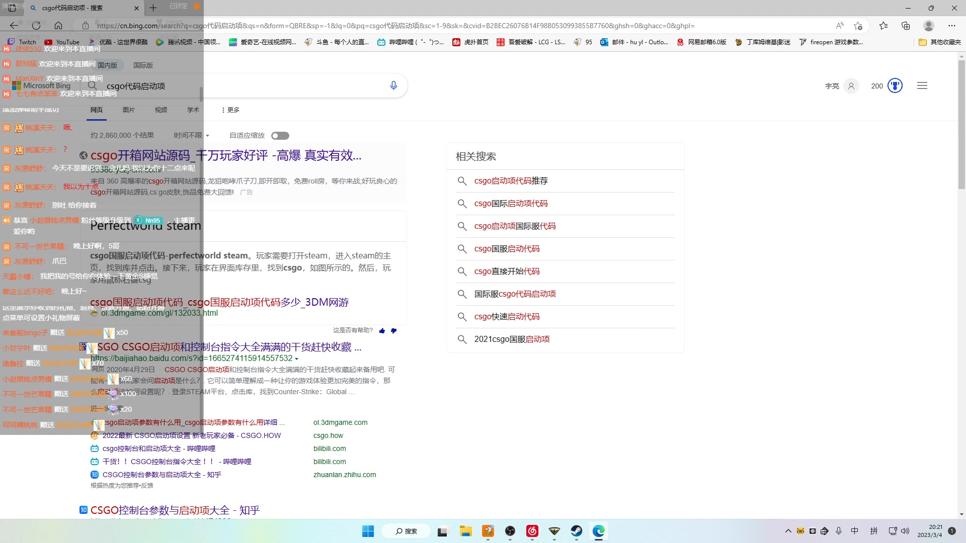Screen dimensions: 966x543
Task: Click the microphone voice search icon
Action: [x=393, y=85]
